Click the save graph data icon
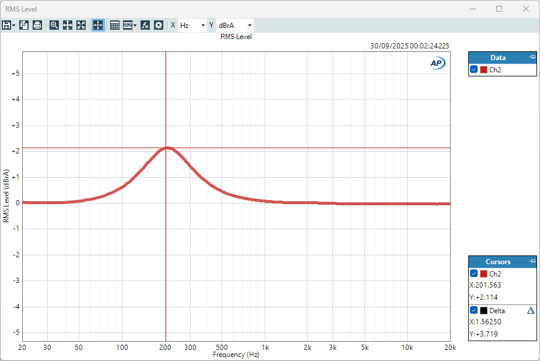The image size is (540, 361). [x=6, y=25]
